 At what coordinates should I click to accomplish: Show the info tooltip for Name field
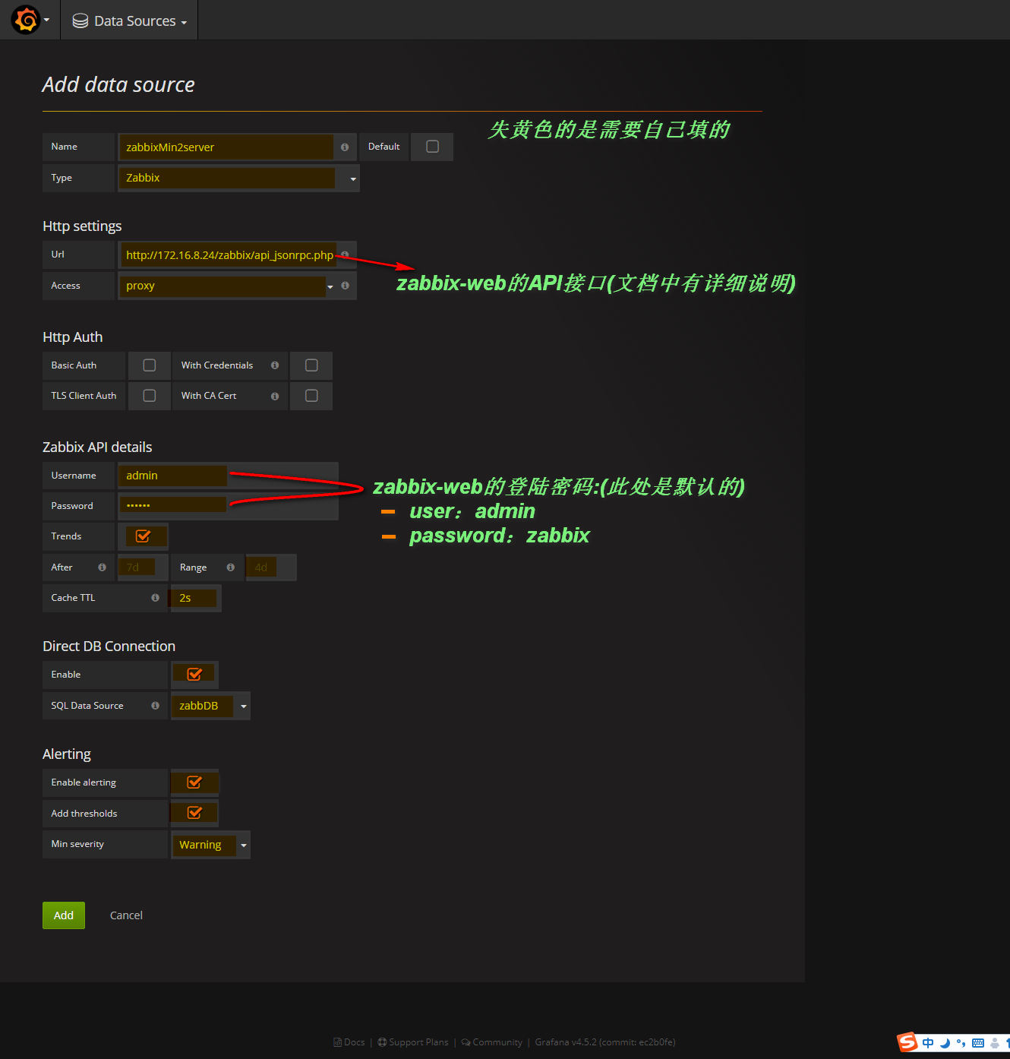click(345, 147)
